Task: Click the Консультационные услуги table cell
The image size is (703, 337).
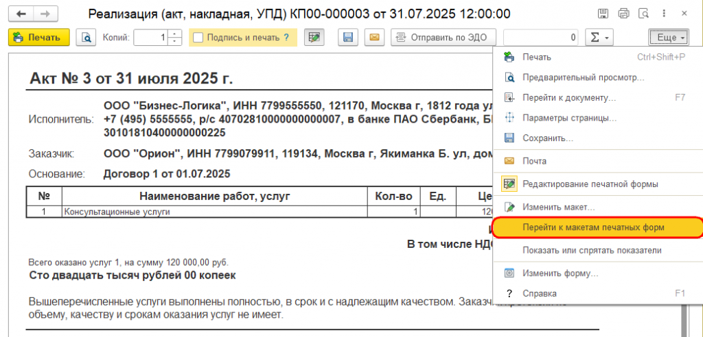Action: [214, 212]
